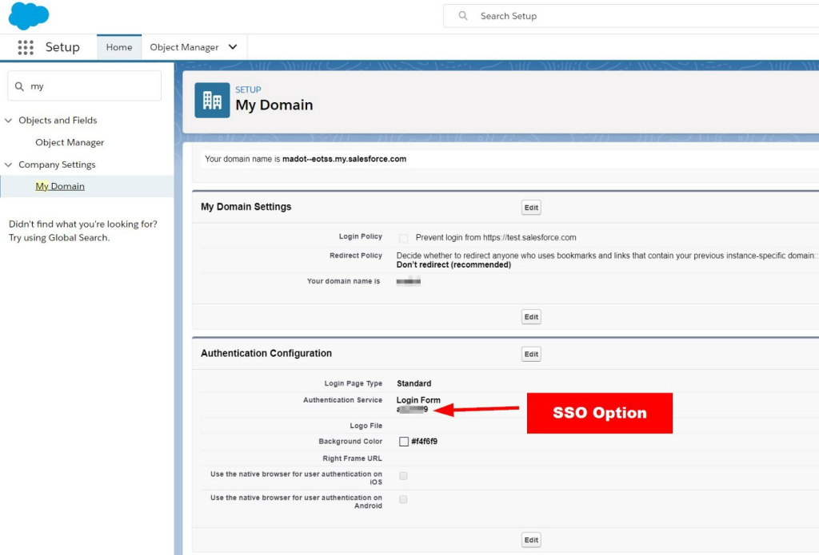
Task: Click the magnifier icon in Search Setup
Action: coord(463,16)
